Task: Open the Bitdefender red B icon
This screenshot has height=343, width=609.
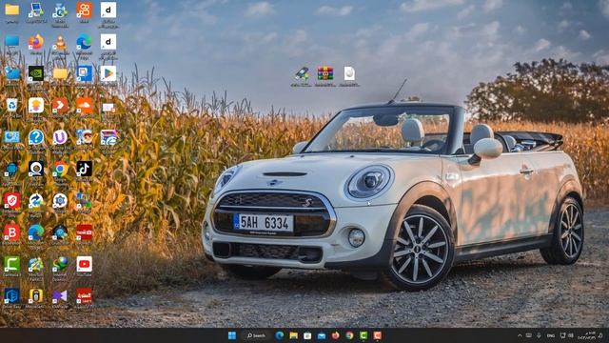Action: tap(11, 232)
